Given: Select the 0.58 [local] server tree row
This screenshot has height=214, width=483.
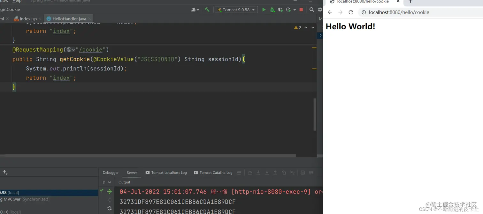Looking at the screenshot, I should 49,193.
